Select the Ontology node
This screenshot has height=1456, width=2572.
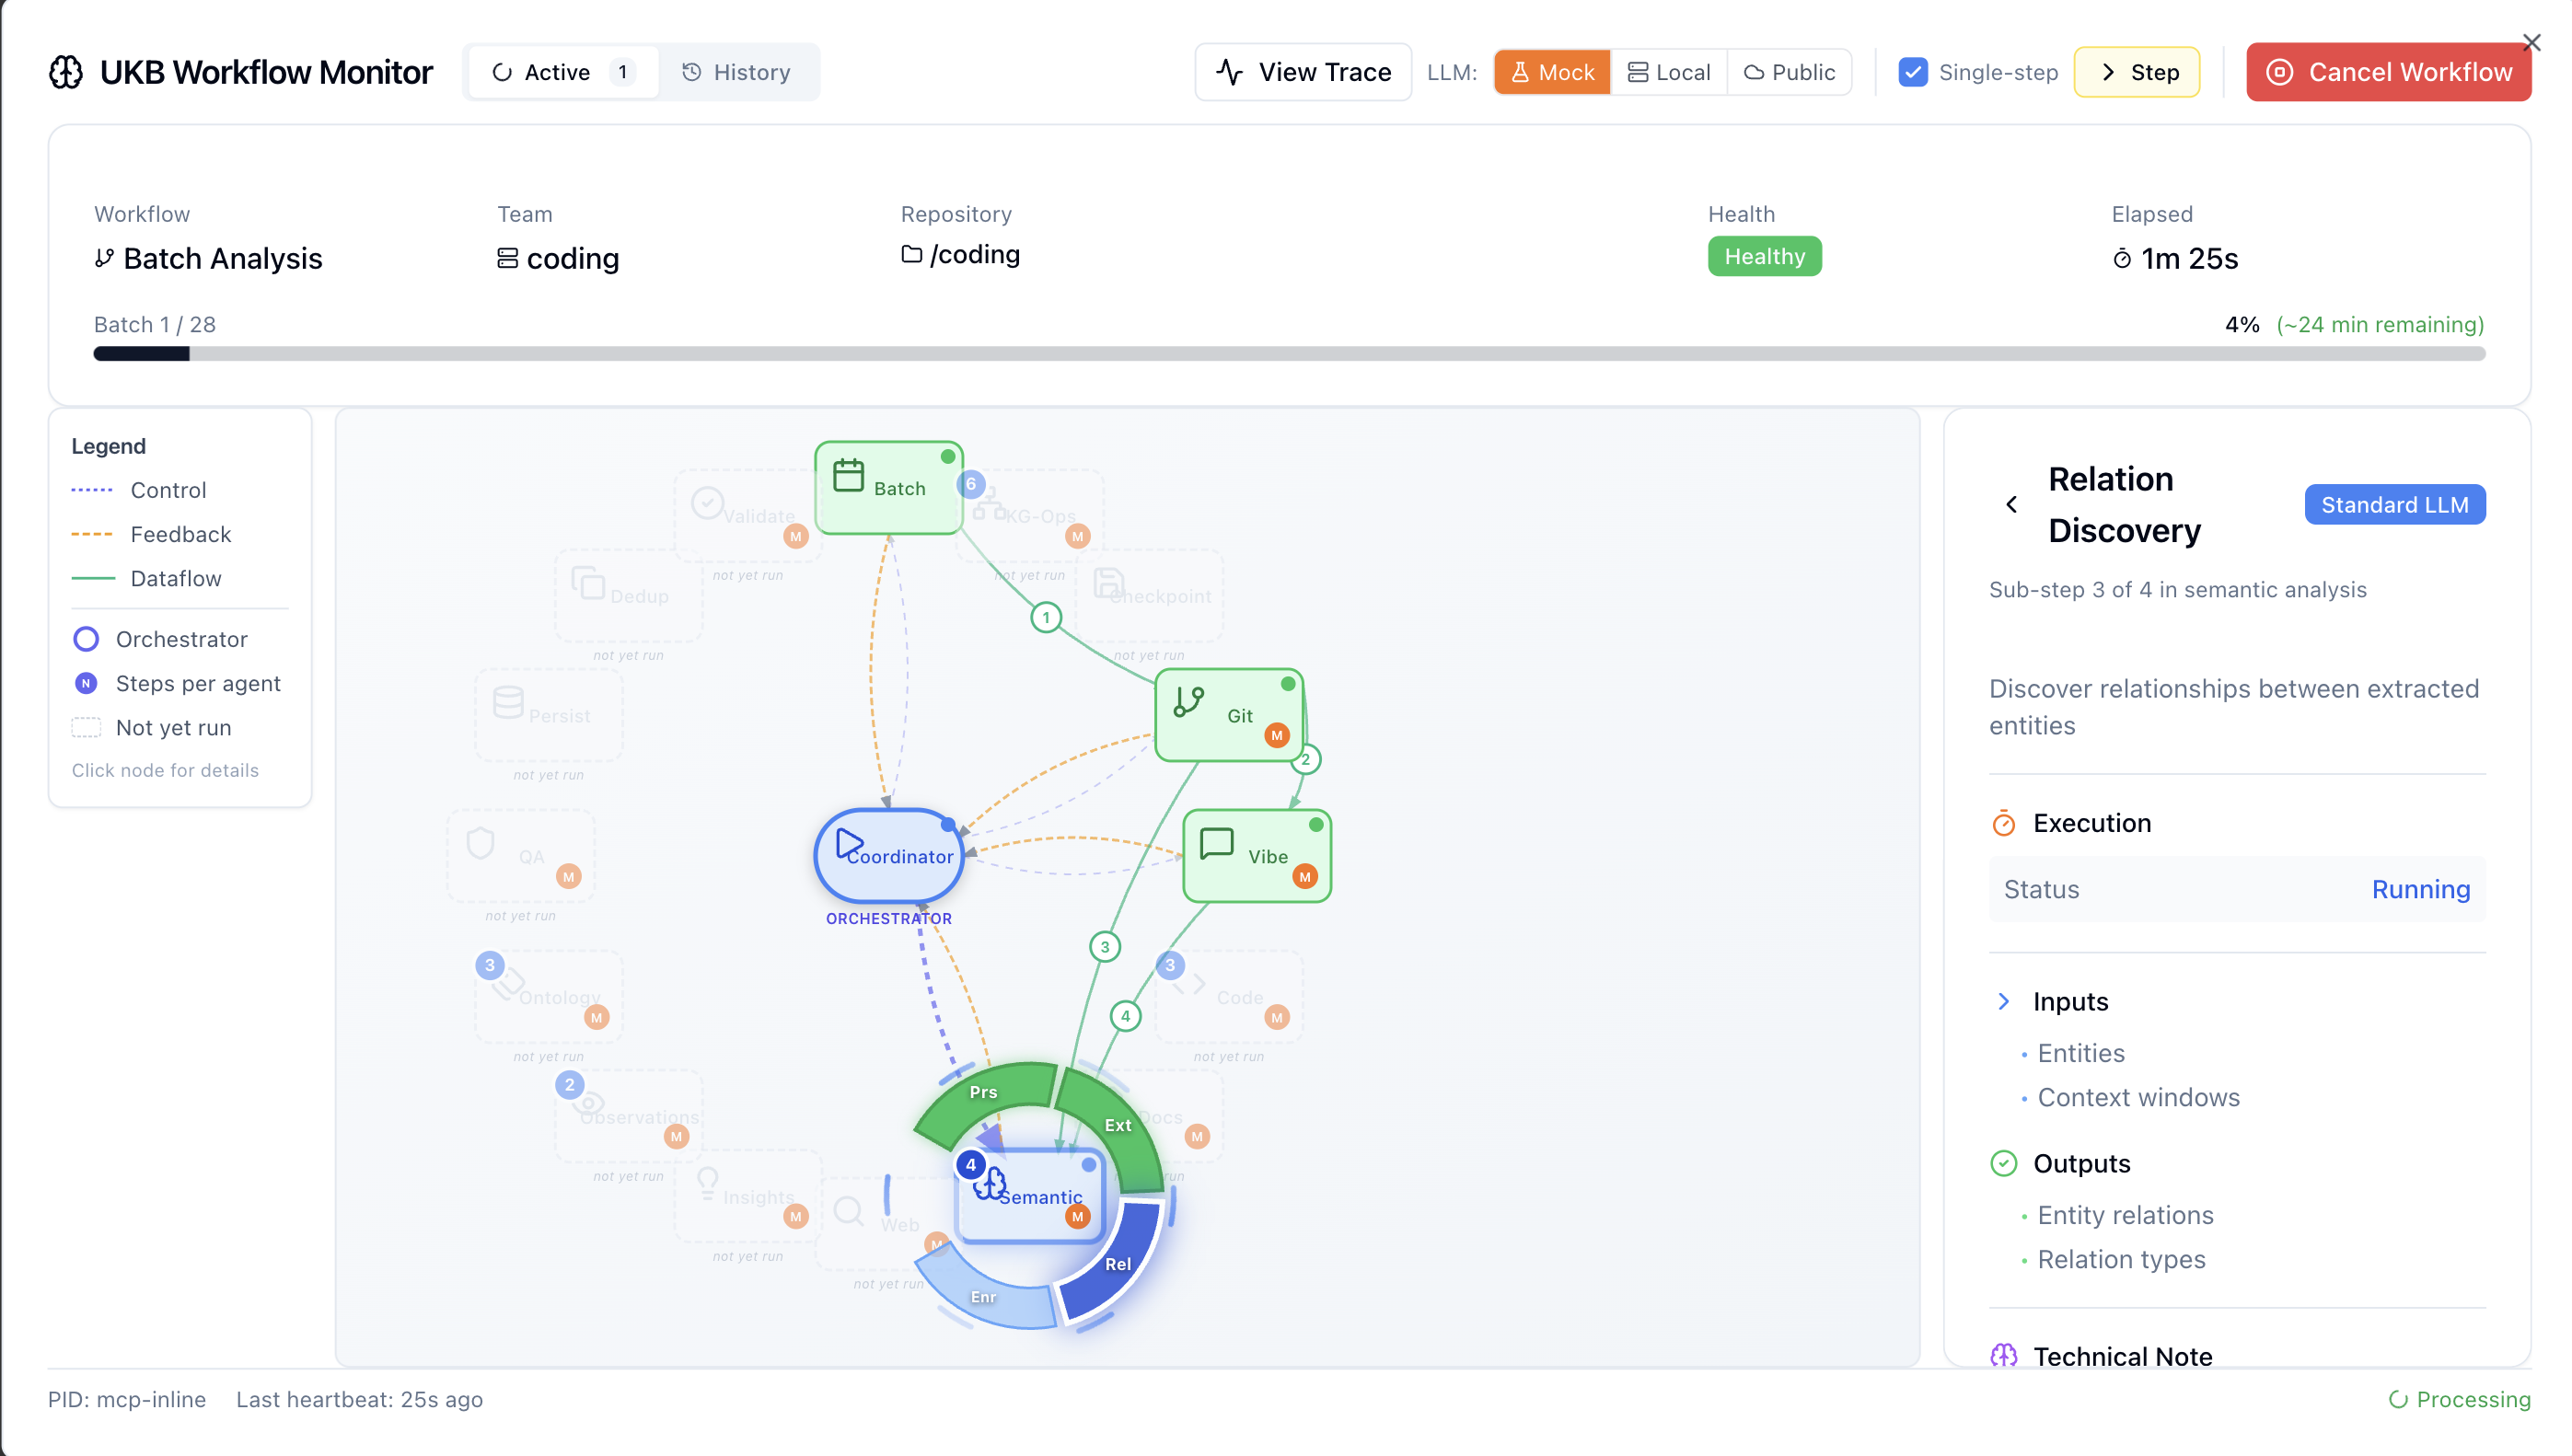point(548,997)
